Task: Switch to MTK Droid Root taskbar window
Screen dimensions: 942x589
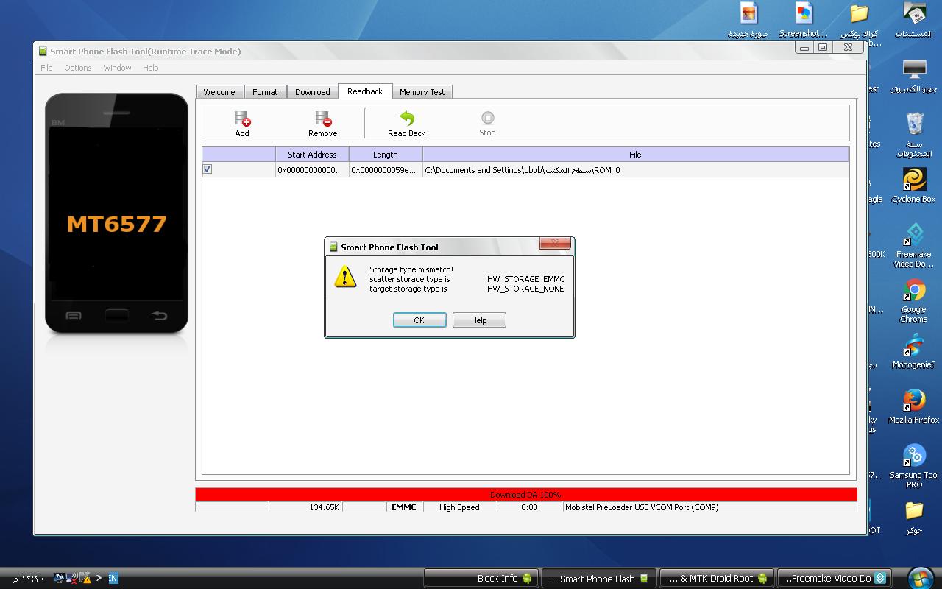Action: (x=717, y=579)
